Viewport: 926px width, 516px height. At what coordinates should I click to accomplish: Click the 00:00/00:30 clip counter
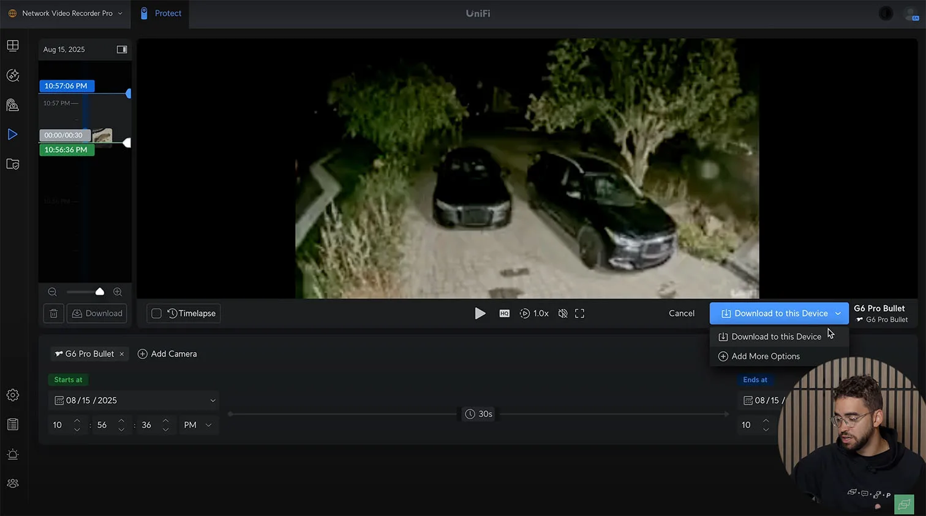[x=64, y=135]
